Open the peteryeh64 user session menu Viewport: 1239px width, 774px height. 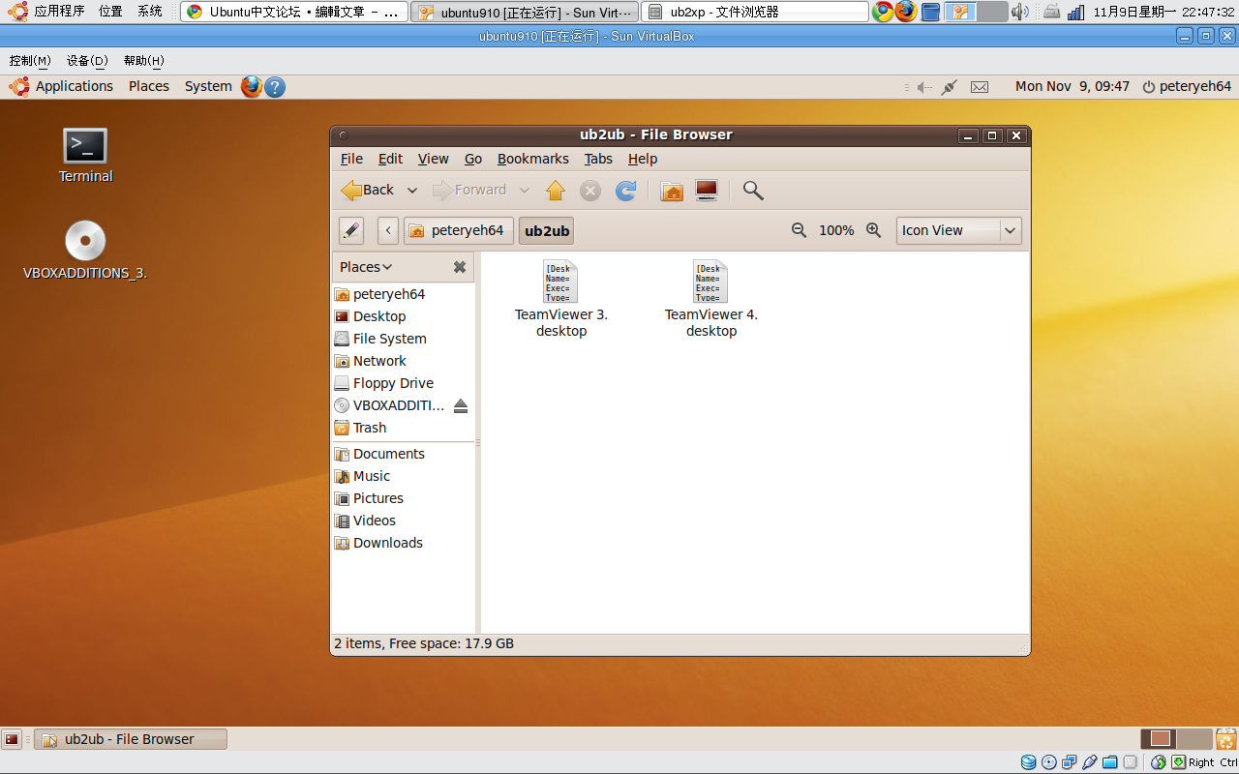pos(1187,86)
